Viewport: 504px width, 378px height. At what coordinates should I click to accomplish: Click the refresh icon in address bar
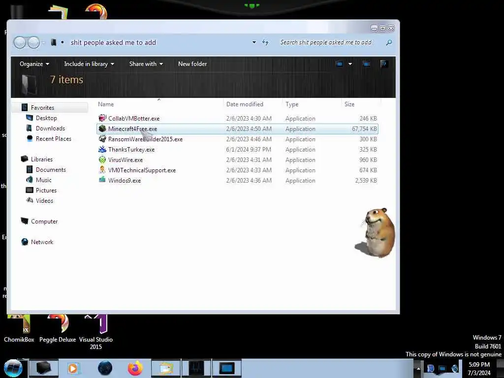265,42
